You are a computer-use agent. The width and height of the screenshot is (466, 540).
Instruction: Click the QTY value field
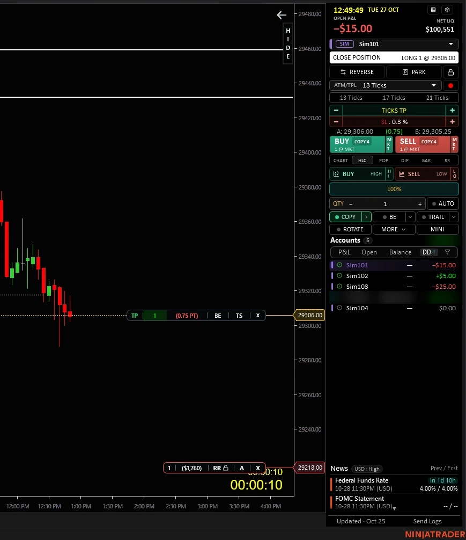coord(385,204)
